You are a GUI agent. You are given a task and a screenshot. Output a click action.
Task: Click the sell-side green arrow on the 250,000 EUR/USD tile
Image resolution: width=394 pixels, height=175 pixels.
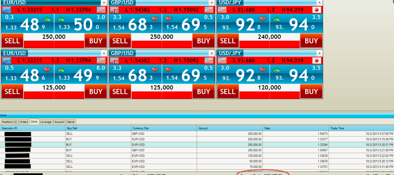(x=47, y=19)
